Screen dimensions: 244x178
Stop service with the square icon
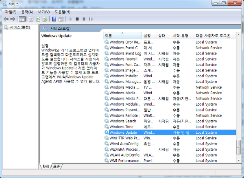point(77,19)
